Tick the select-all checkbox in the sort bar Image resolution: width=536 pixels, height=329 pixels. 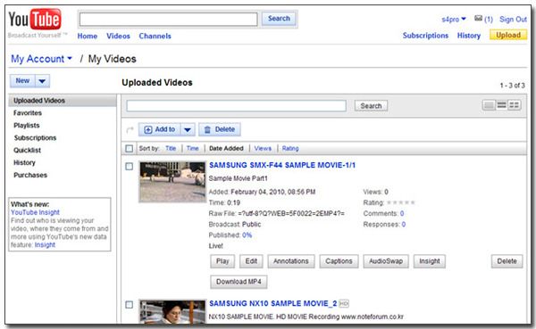(x=129, y=149)
